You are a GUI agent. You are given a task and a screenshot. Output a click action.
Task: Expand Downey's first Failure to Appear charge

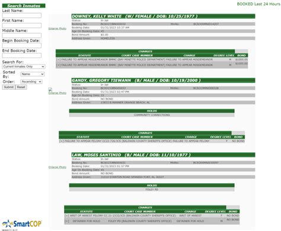[x=58, y=60]
